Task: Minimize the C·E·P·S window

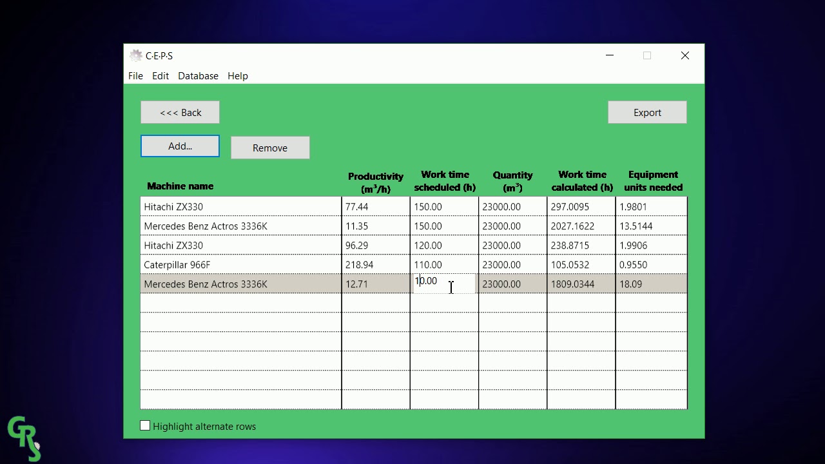Action: (610, 56)
